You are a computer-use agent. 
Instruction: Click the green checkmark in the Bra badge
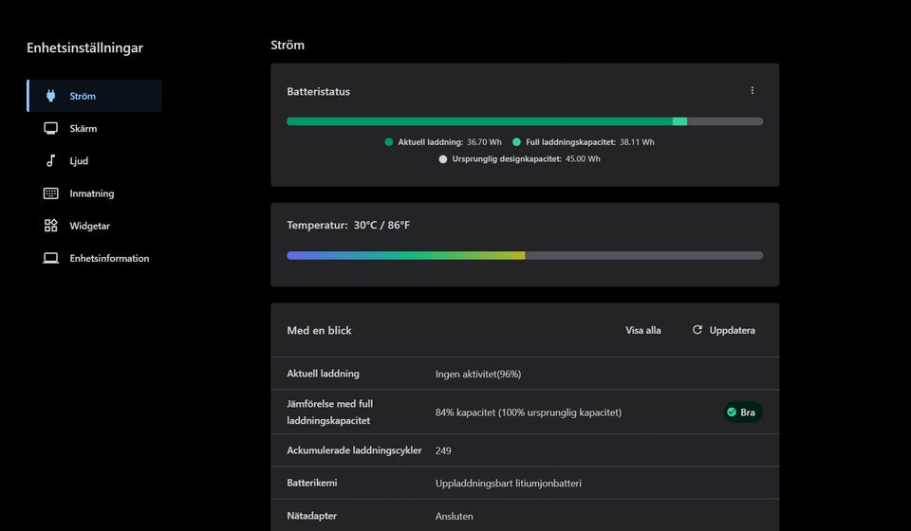(x=732, y=412)
